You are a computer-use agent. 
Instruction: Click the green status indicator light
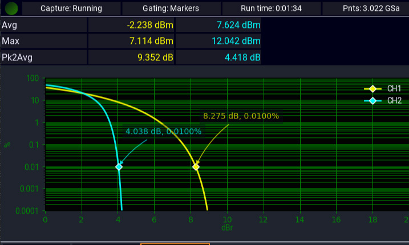click(11, 9)
